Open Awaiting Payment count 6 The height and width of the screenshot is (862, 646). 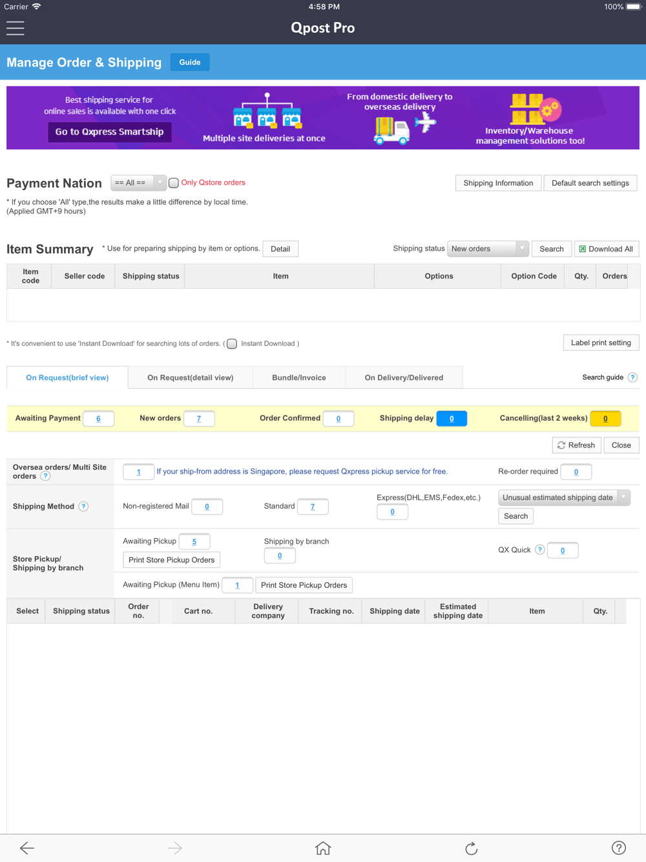98,419
